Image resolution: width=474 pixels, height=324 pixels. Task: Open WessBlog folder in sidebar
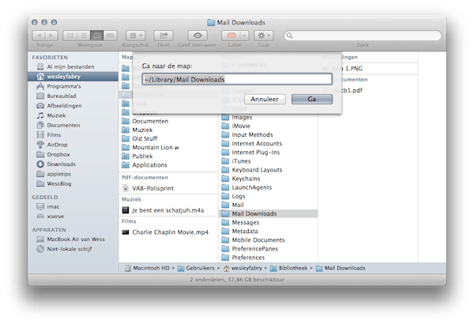tap(73, 183)
